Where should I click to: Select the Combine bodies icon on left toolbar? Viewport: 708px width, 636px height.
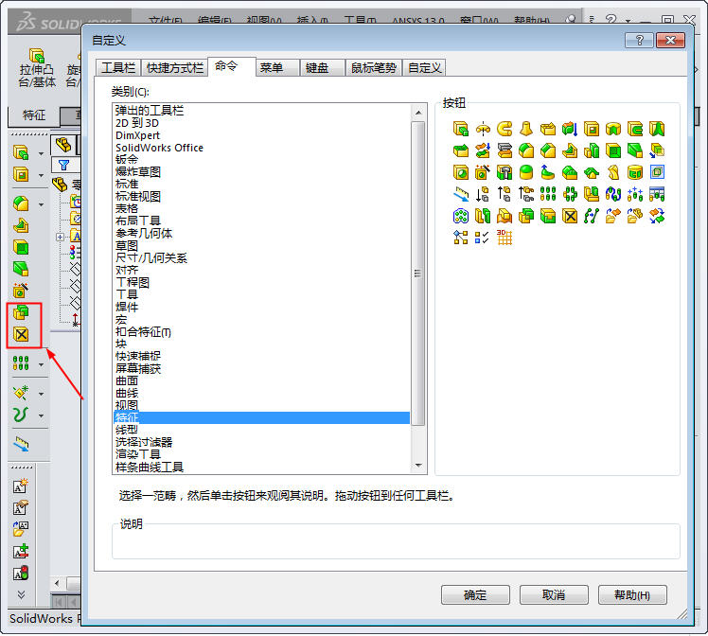point(21,312)
